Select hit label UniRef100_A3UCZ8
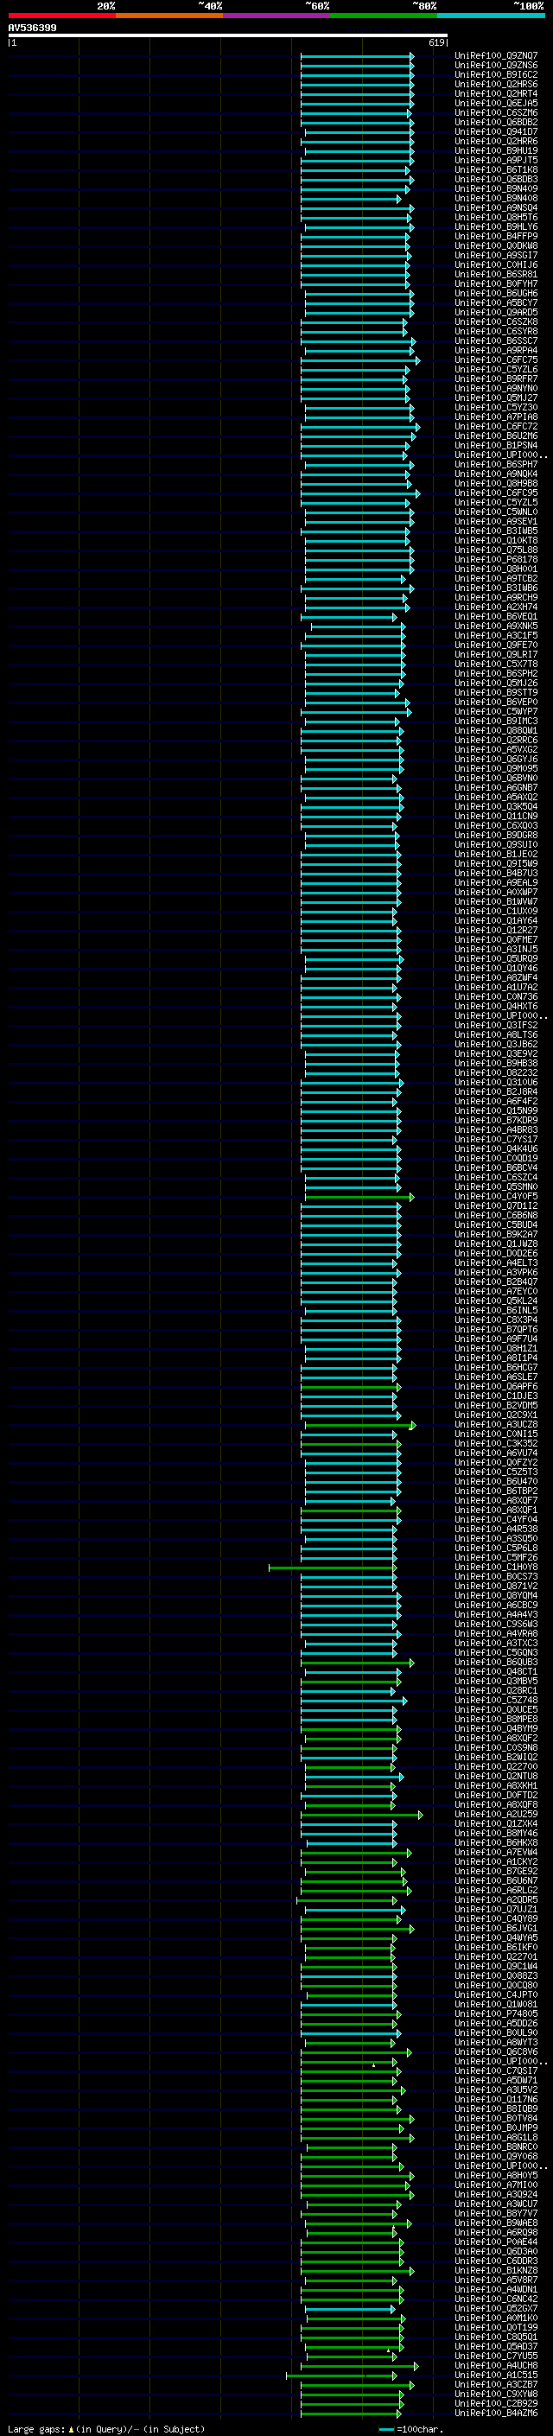The image size is (553, 2436). click(x=495, y=1424)
